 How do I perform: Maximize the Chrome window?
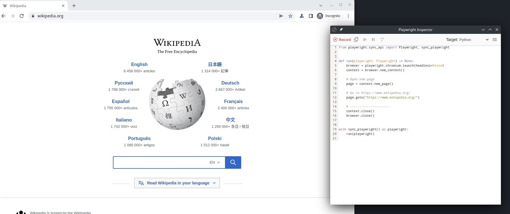pyautogui.click(x=341, y=5)
